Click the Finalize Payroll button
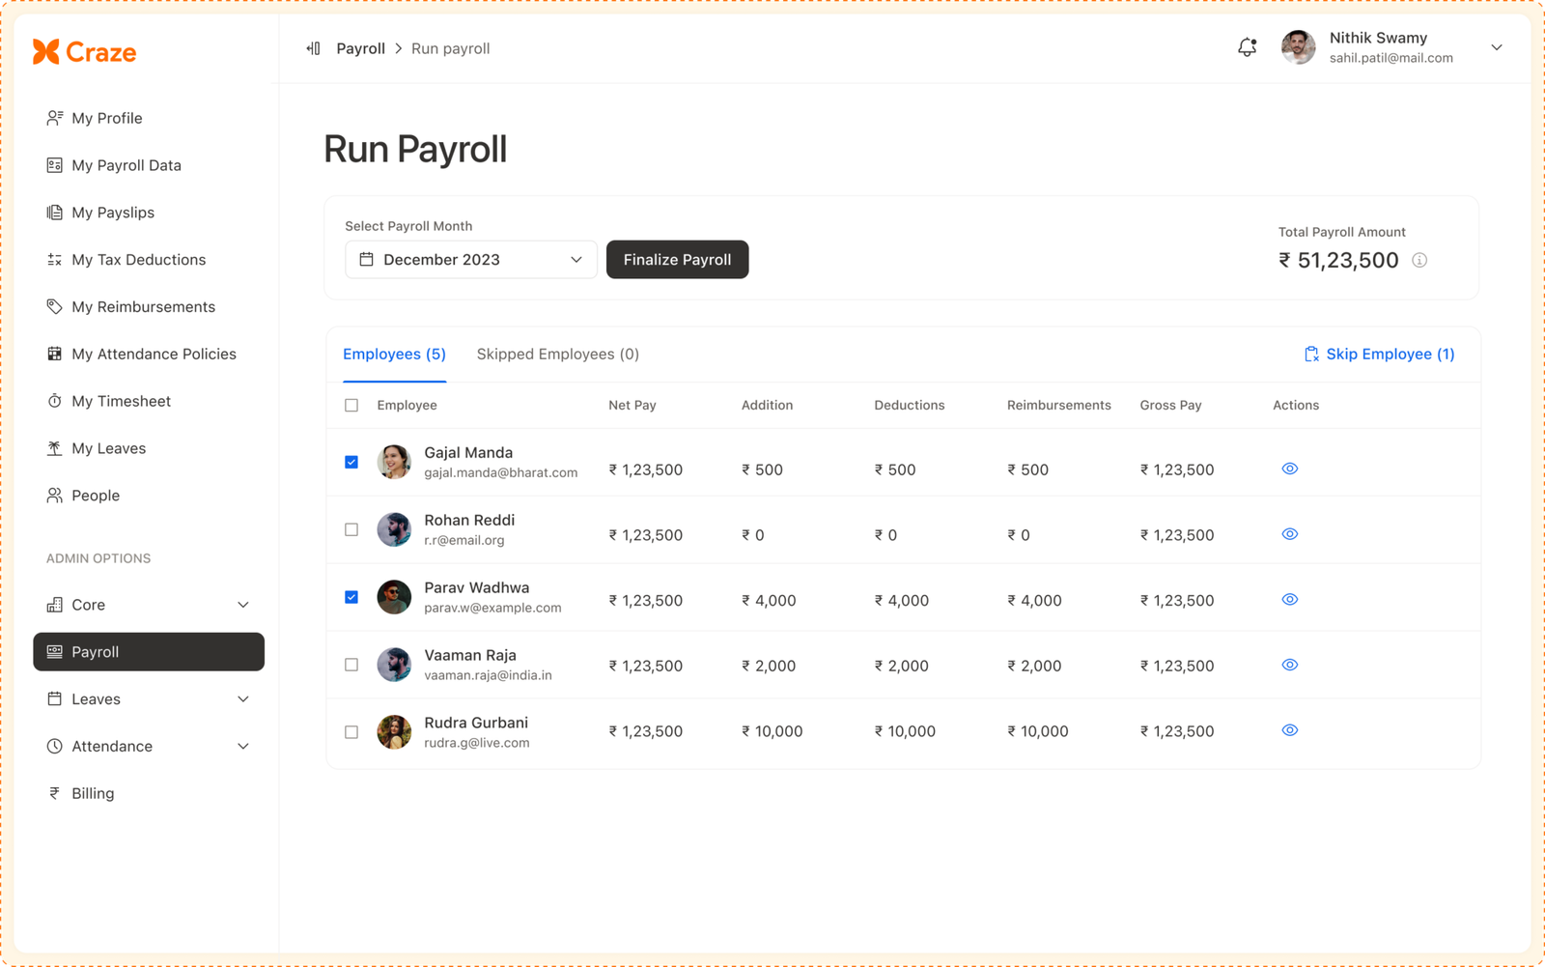The width and height of the screenshot is (1545, 967). pyautogui.click(x=677, y=259)
